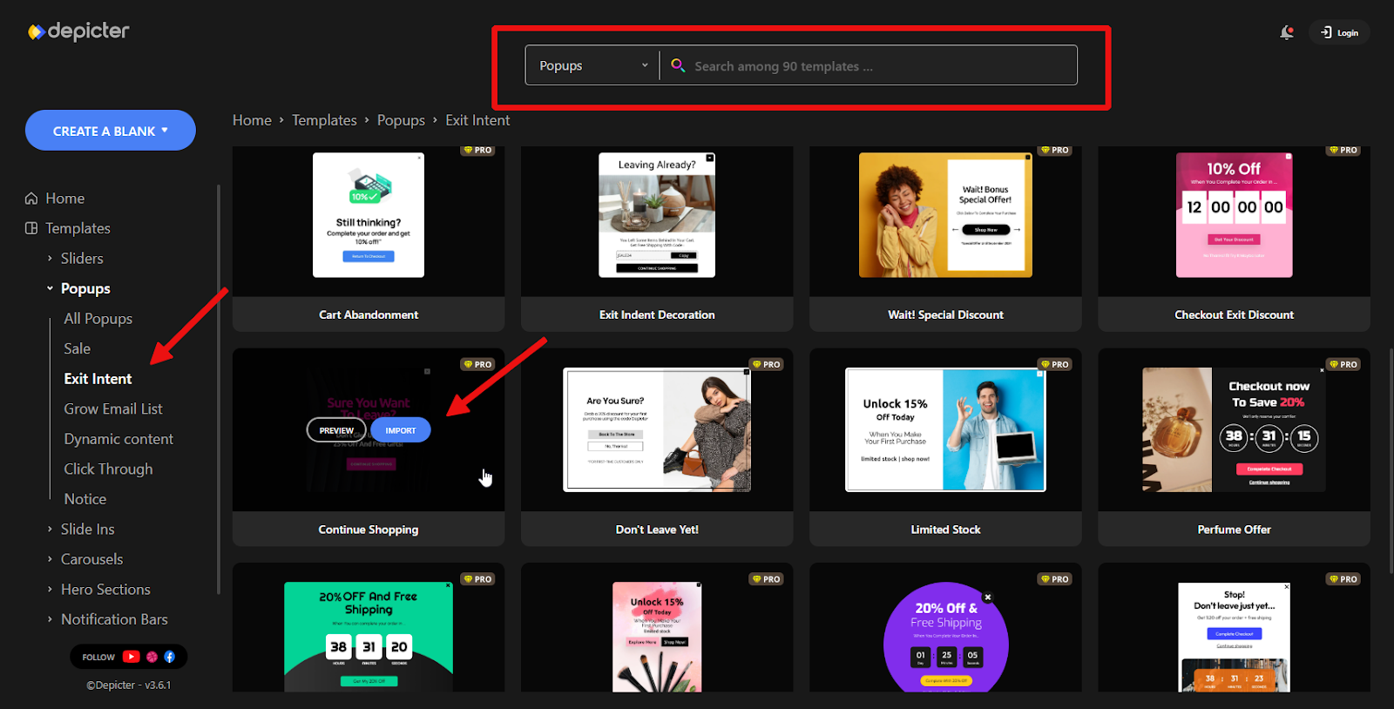The width and height of the screenshot is (1394, 709).
Task: Click PRO badge on Don't Leave Yet!
Action: click(x=767, y=364)
